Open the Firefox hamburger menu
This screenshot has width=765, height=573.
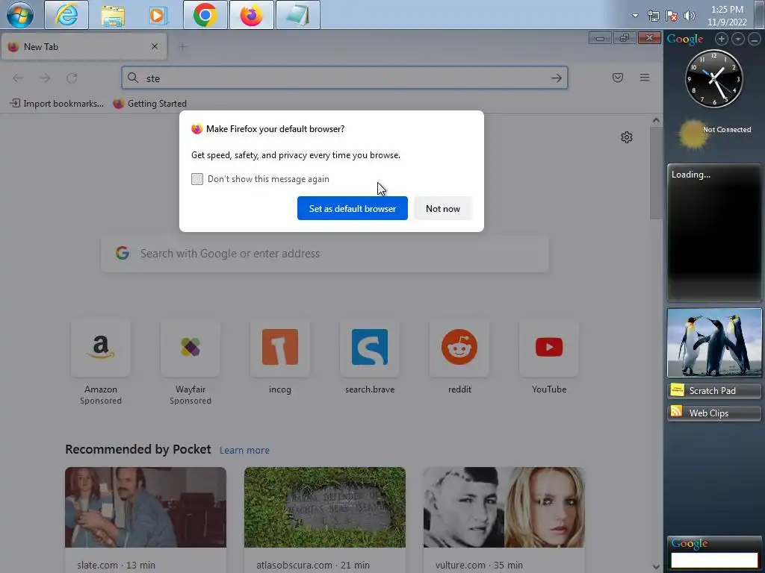645,78
